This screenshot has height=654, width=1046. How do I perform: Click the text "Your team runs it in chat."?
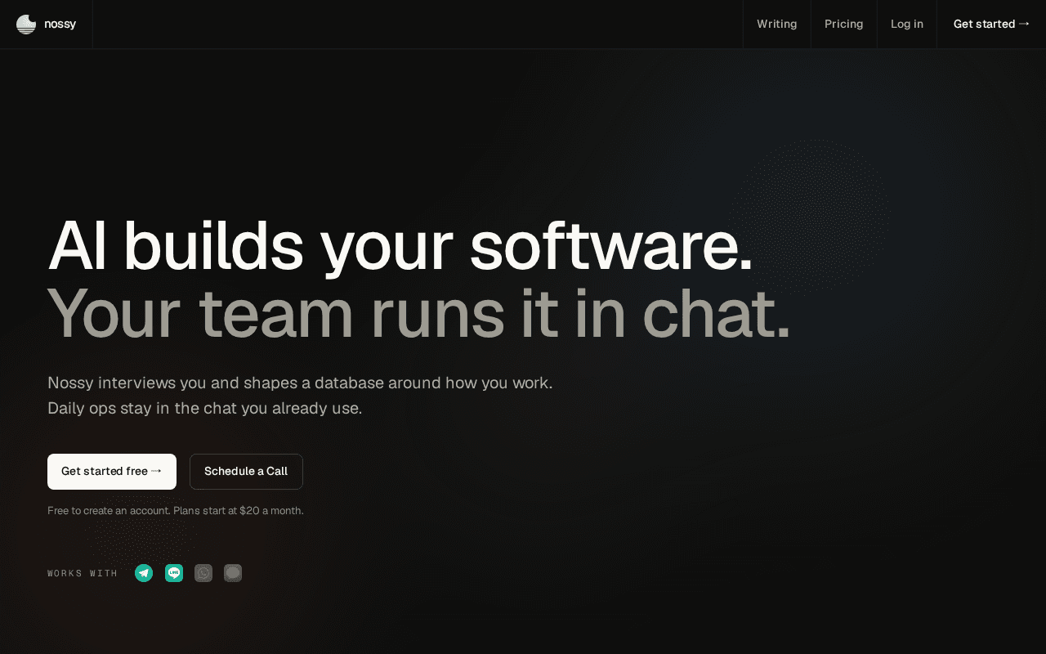click(419, 312)
